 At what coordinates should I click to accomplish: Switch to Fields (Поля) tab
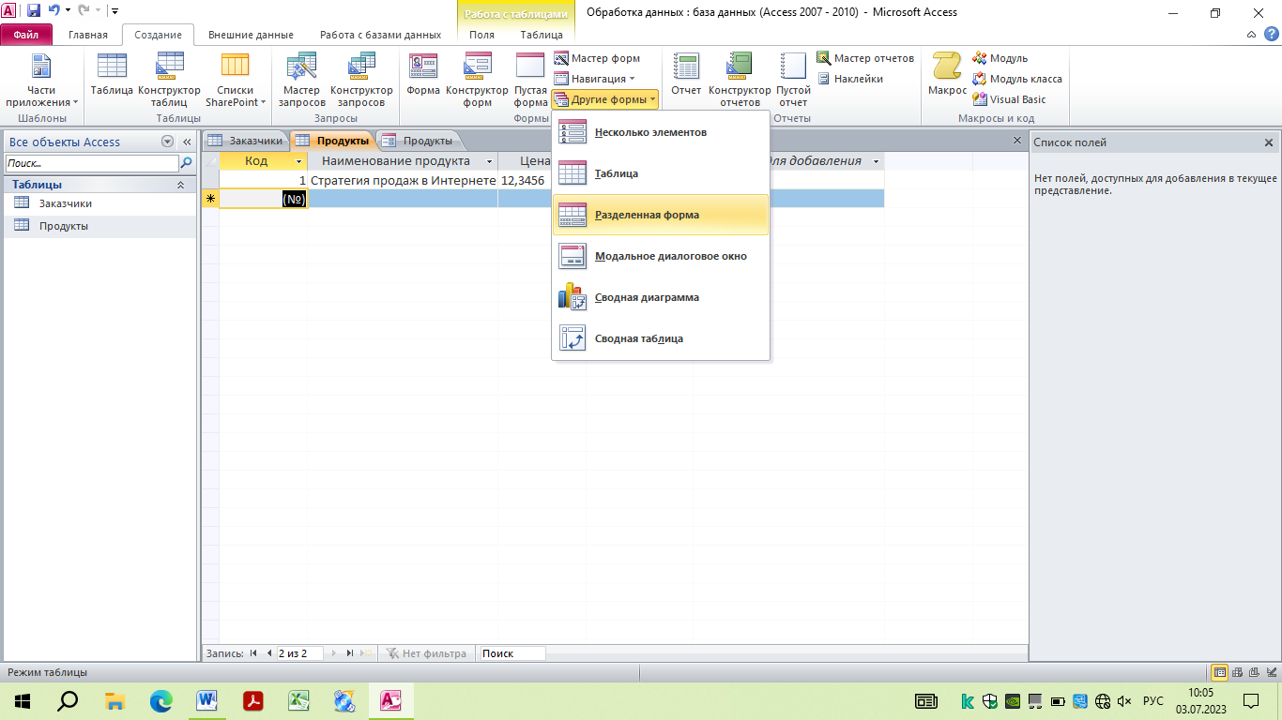(x=481, y=35)
